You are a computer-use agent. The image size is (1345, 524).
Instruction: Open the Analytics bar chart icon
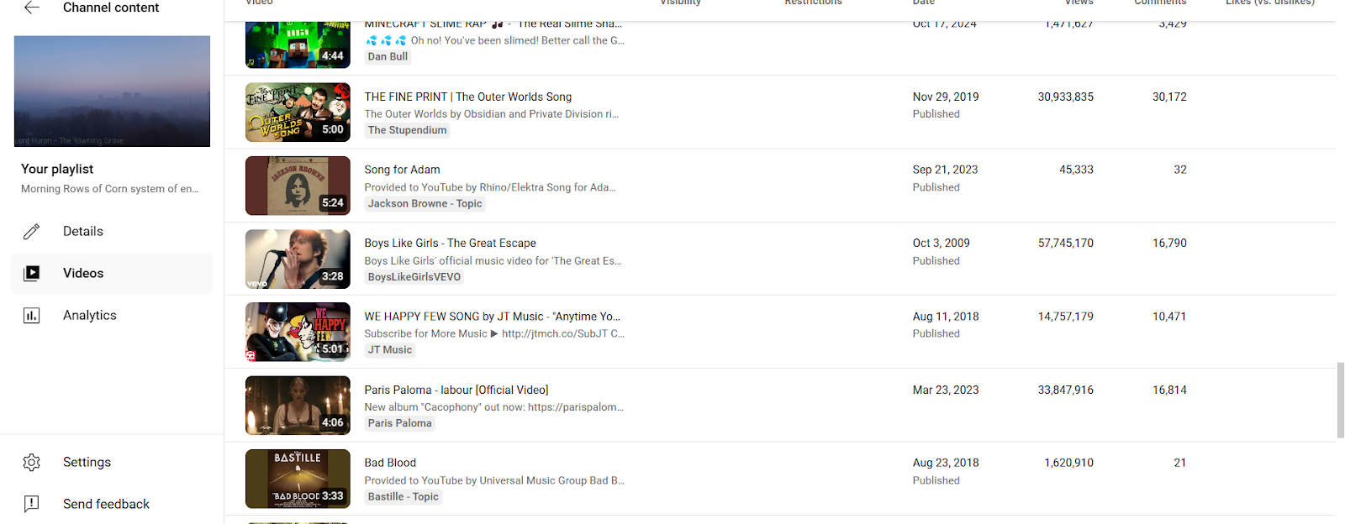click(32, 316)
